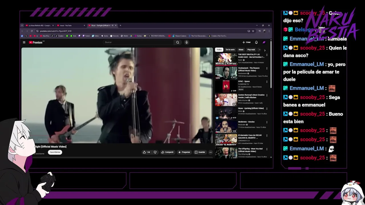Open the NaruPlus bookmark
Viewport: 365px width, 205px height.
pos(45,36)
